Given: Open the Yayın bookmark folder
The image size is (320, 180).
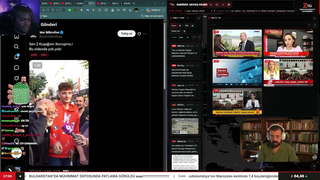Looking at the screenshot, I should 43,16.
